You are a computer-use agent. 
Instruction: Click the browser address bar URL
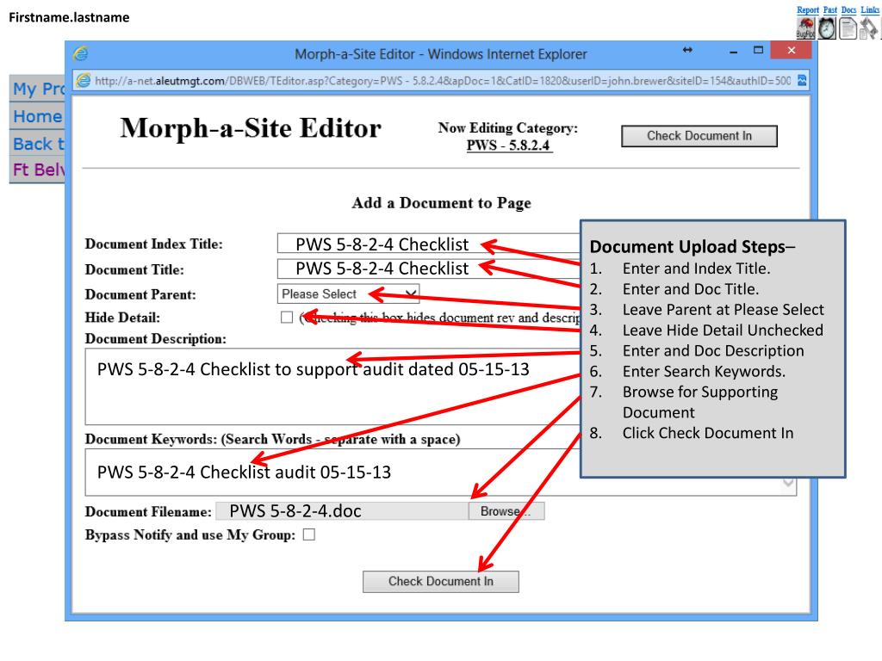pyautogui.click(x=443, y=81)
